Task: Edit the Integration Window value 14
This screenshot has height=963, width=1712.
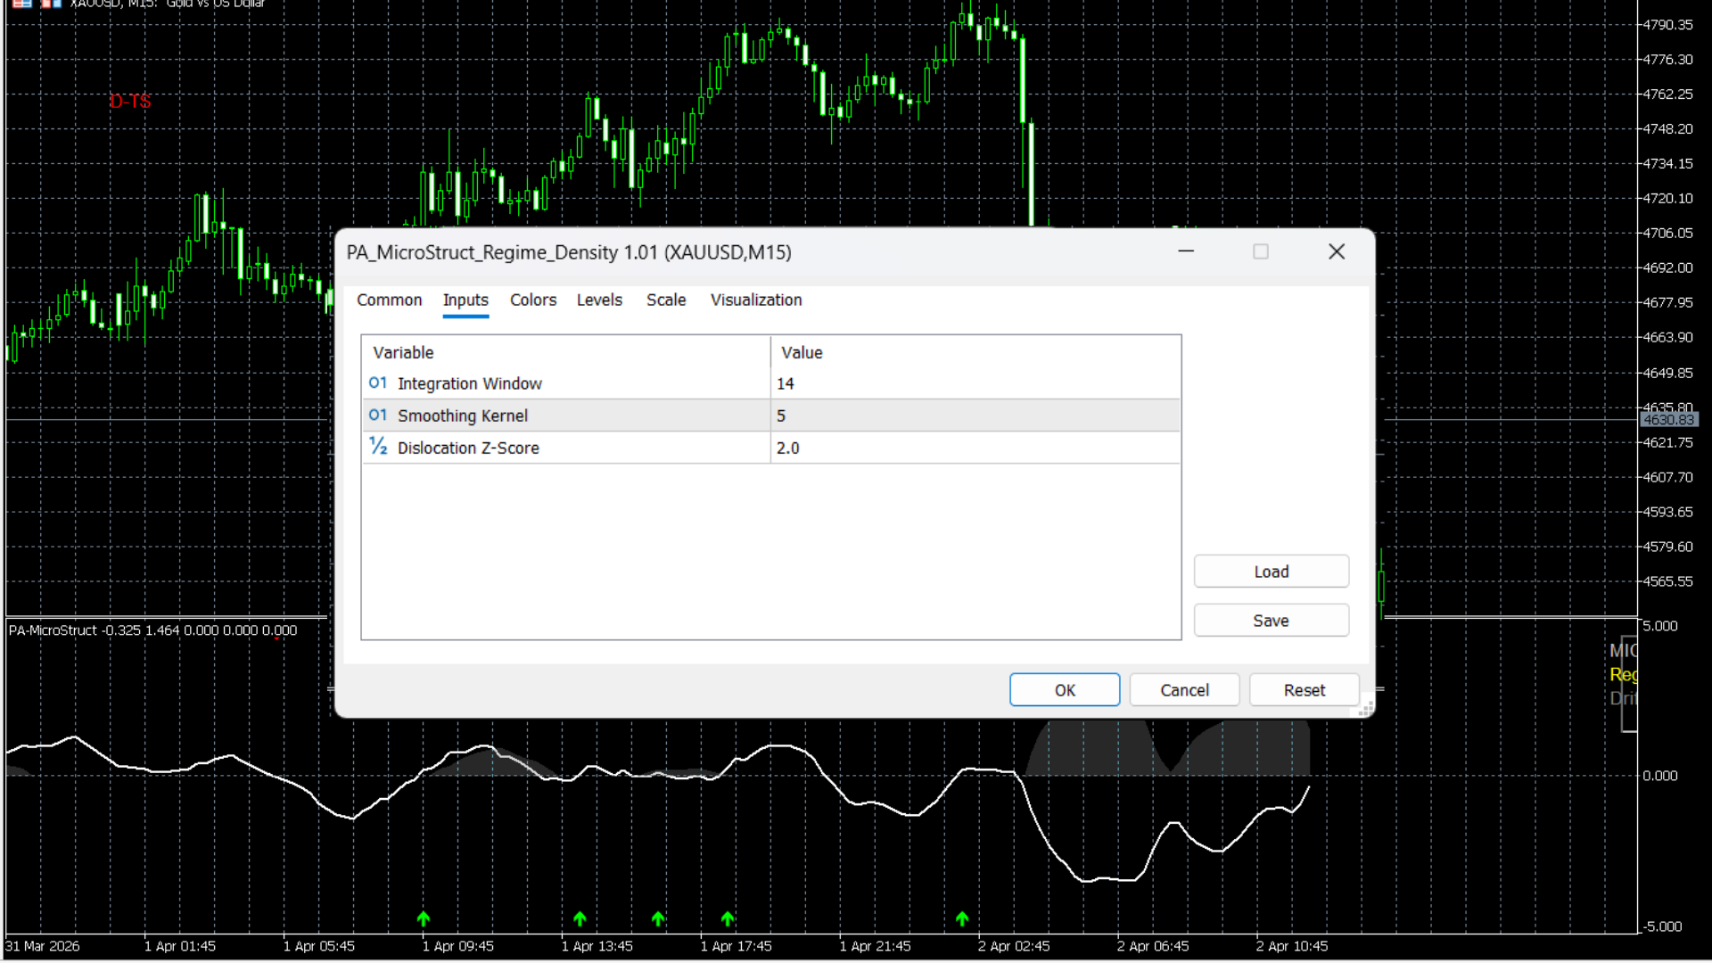Action: tap(975, 383)
